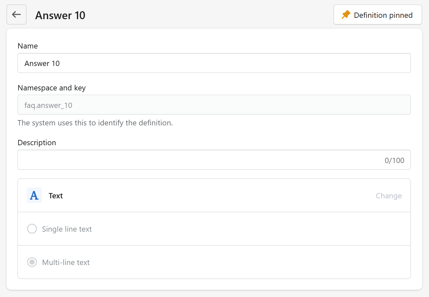Select the Single line text radio button
429x297 pixels.
(x=32, y=229)
